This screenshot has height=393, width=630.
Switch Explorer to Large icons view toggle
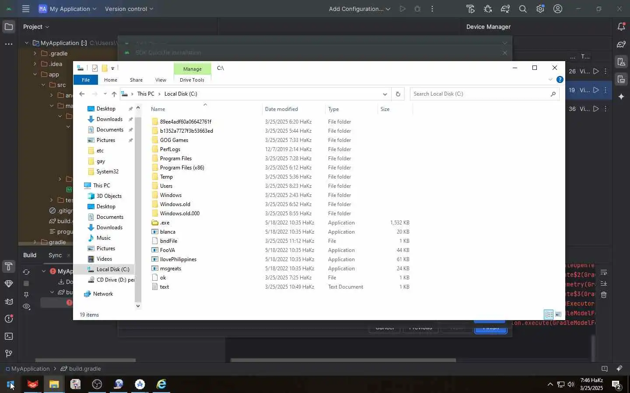coord(558,314)
